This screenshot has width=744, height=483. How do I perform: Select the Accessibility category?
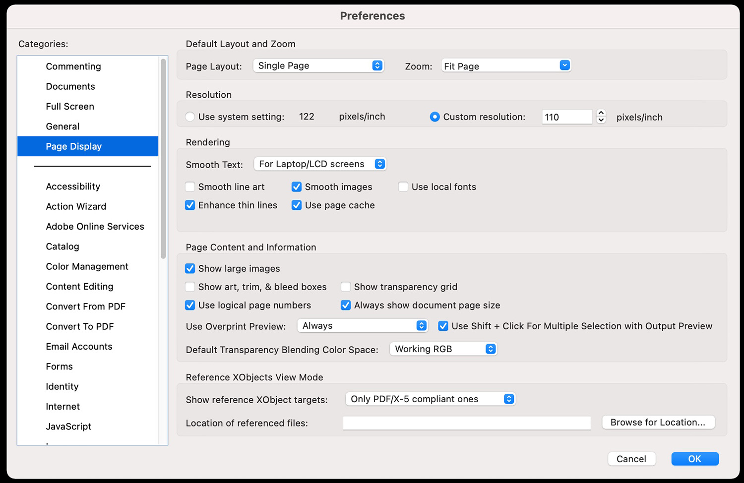tap(73, 186)
